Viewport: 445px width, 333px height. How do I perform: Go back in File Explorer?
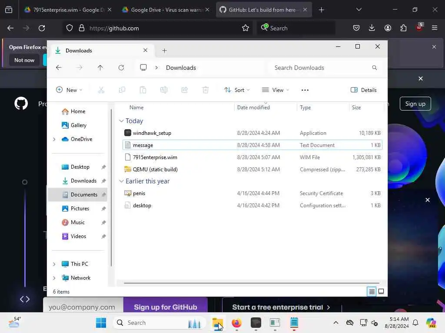[x=59, y=68]
